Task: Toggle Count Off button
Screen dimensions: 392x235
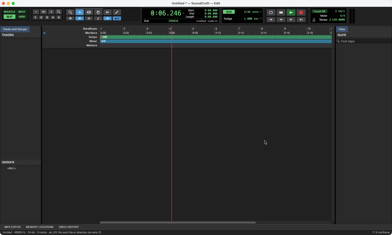Action: tap(320, 11)
